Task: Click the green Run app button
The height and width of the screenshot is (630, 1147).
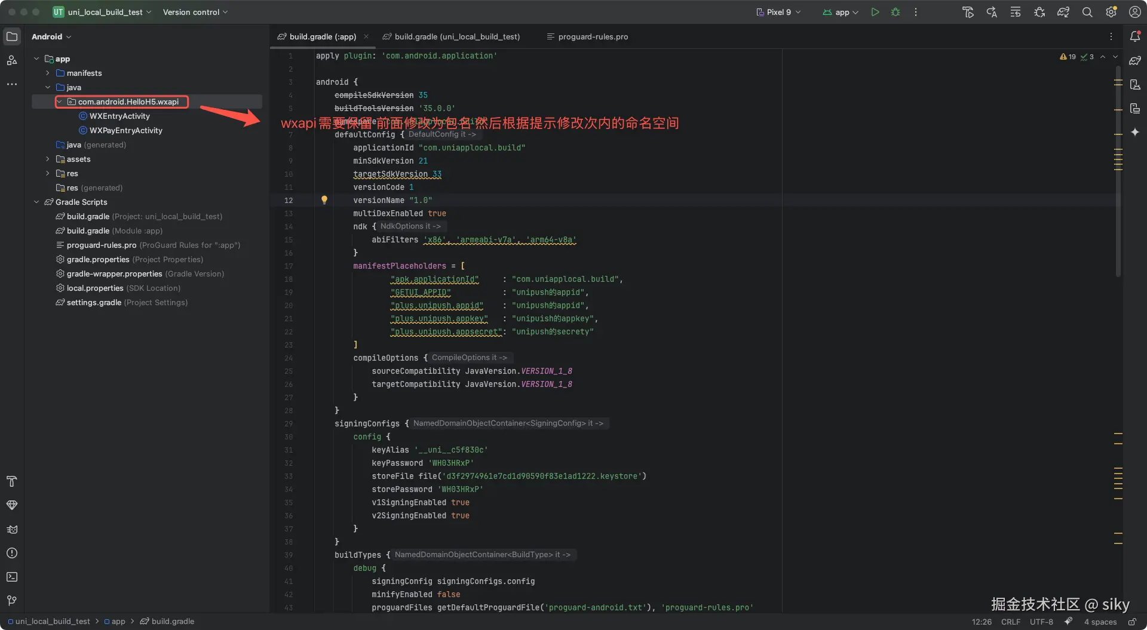Action: click(875, 12)
